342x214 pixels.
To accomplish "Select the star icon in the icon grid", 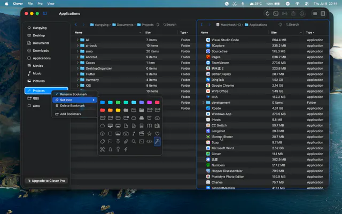I will point(150,134).
